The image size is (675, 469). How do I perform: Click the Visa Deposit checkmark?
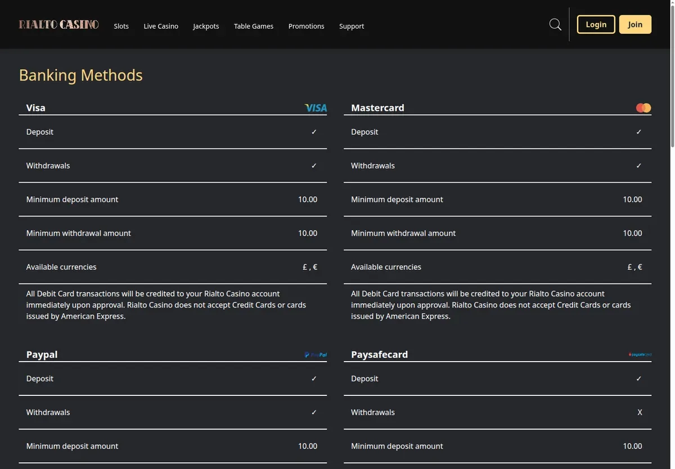tap(314, 132)
